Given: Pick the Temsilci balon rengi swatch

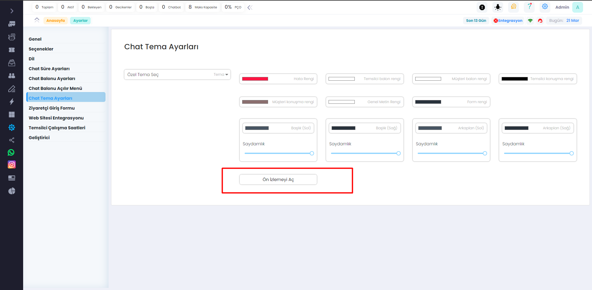Looking at the screenshot, I should pyautogui.click(x=342, y=79).
